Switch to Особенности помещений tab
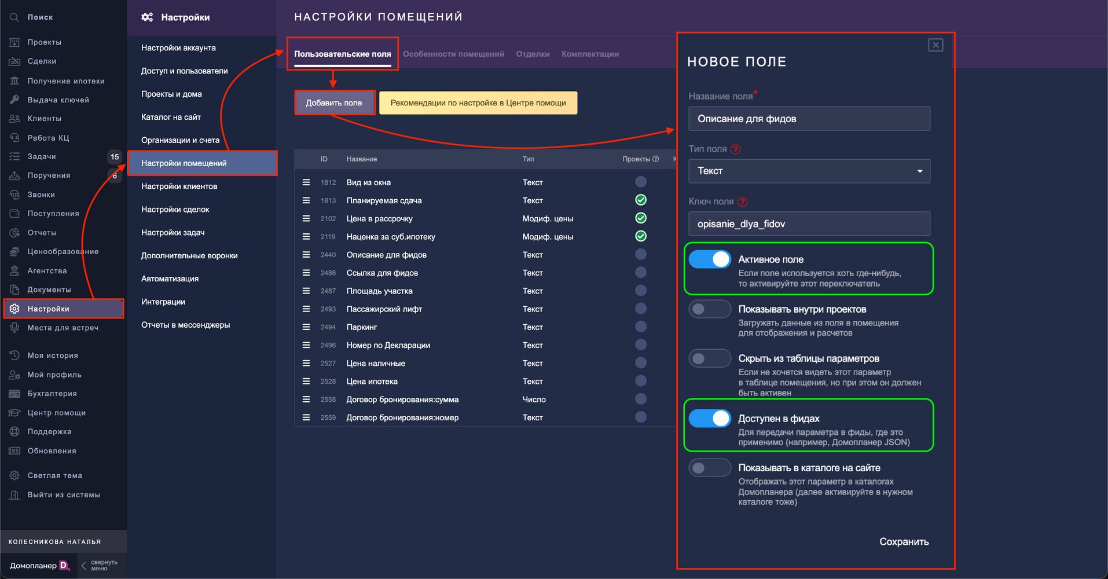 coord(453,54)
